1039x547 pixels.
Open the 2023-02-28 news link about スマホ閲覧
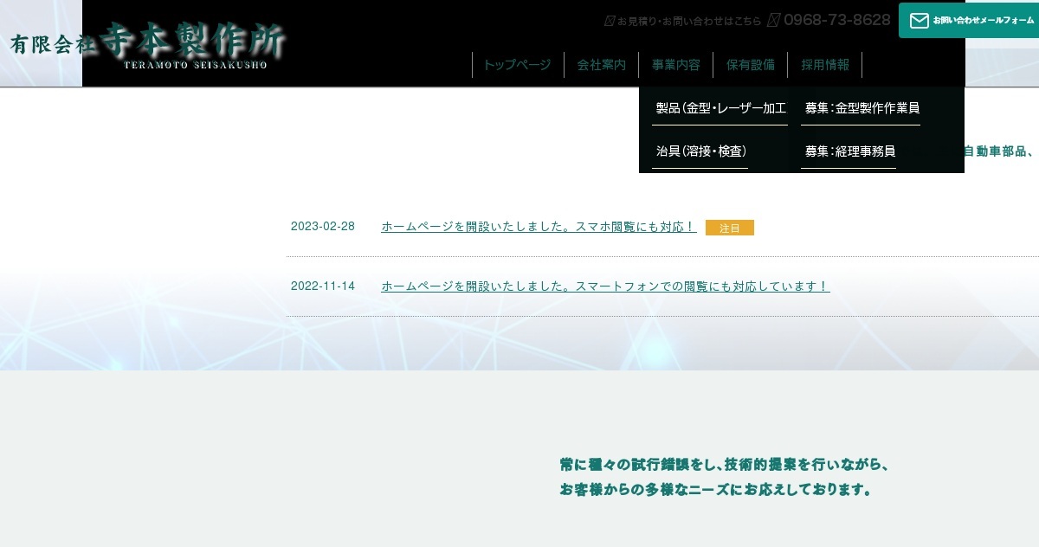coord(539,227)
